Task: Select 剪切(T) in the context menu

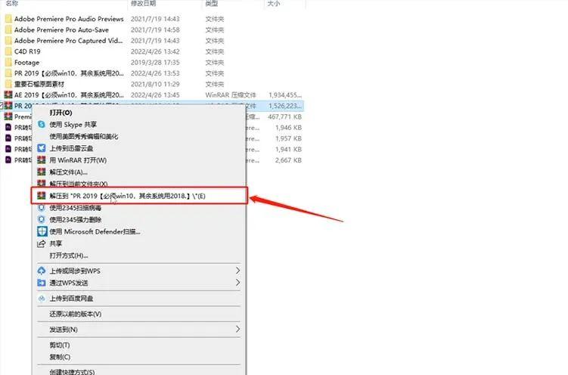Action: tap(60, 345)
